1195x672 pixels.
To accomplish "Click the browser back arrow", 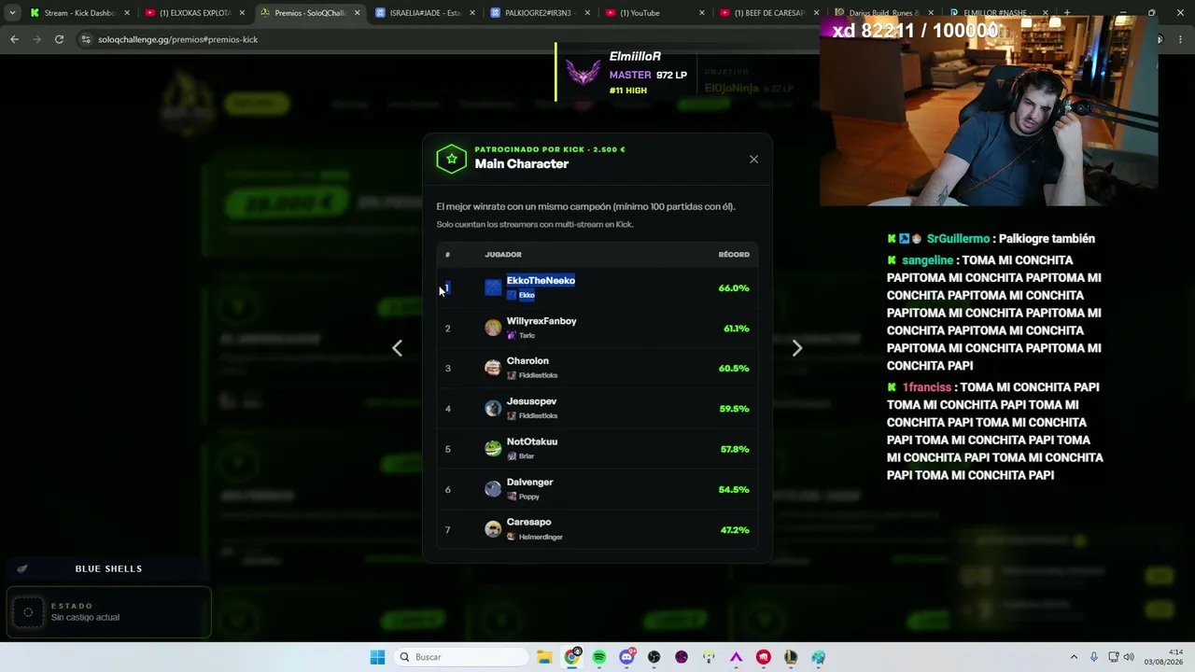I will 14,39.
